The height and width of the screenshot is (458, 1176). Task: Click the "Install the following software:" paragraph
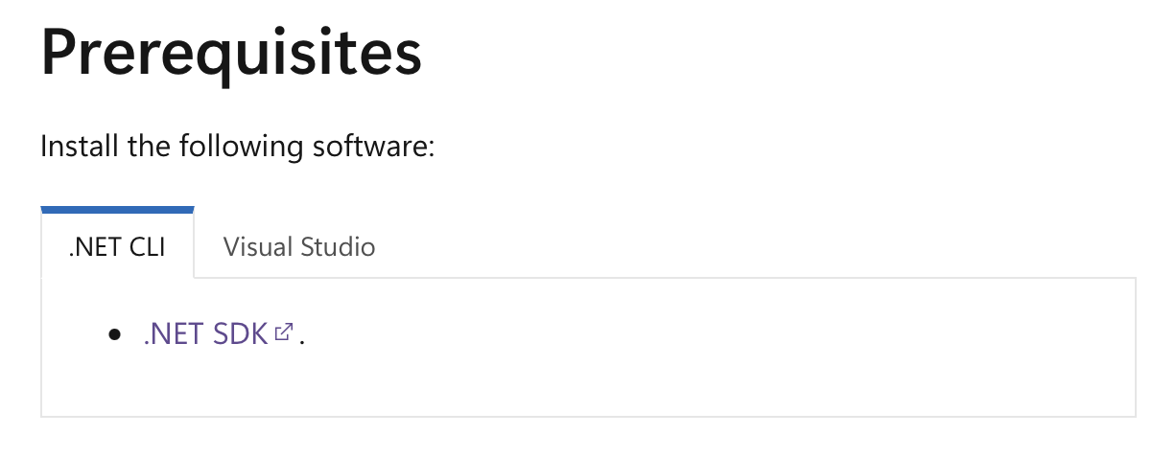tap(238, 149)
